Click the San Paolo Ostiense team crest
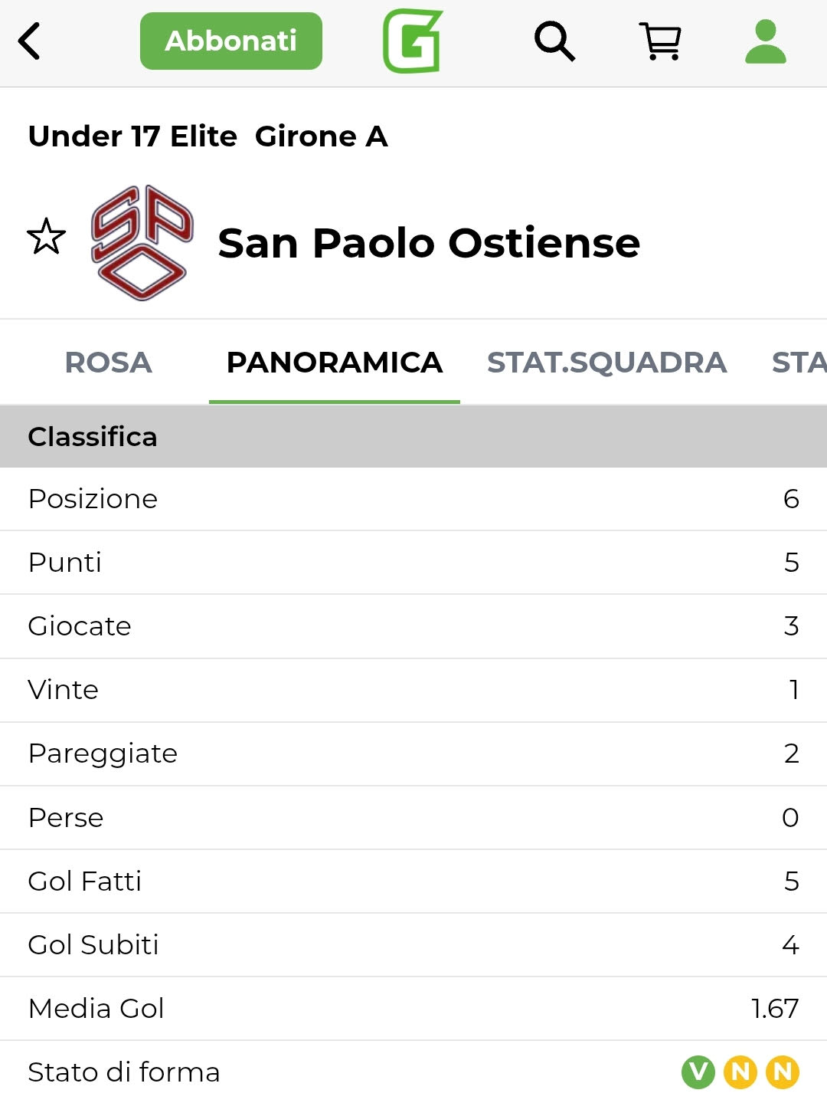Image resolution: width=827 pixels, height=1103 pixels. [142, 242]
